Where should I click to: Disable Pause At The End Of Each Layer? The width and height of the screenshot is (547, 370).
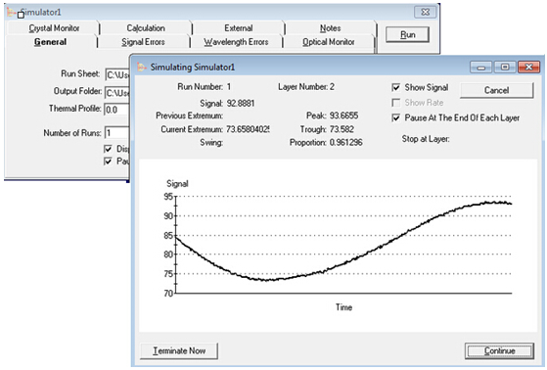[396, 117]
